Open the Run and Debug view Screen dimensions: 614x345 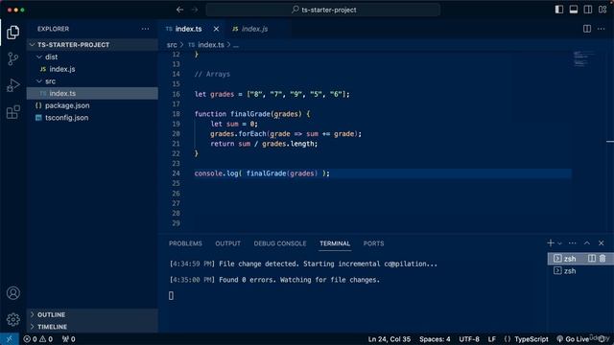pos(12,85)
